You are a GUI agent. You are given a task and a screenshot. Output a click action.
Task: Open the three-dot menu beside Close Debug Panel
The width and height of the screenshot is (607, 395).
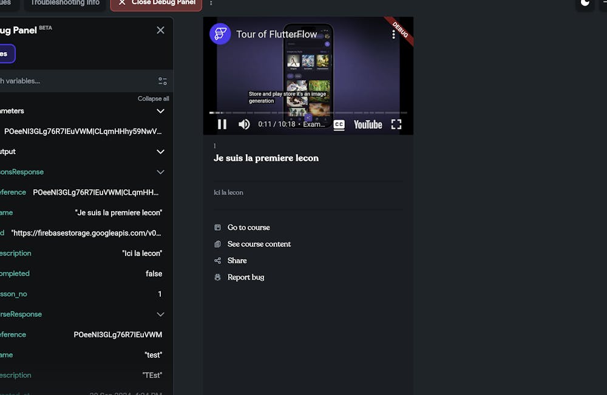pyautogui.click(x=211, y=3)
